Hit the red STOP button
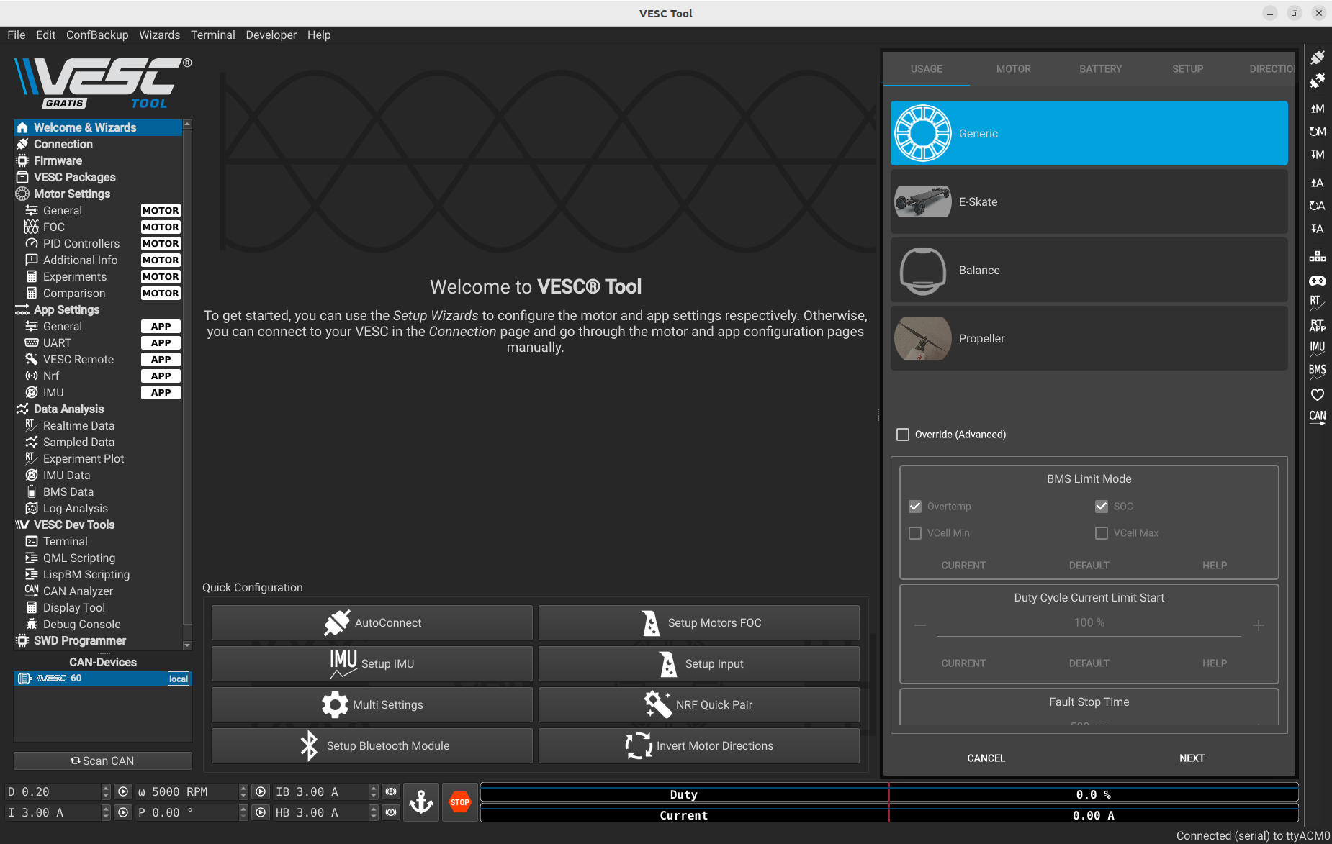The height and width of the screenshot is (844, 1332). point(460,802)
